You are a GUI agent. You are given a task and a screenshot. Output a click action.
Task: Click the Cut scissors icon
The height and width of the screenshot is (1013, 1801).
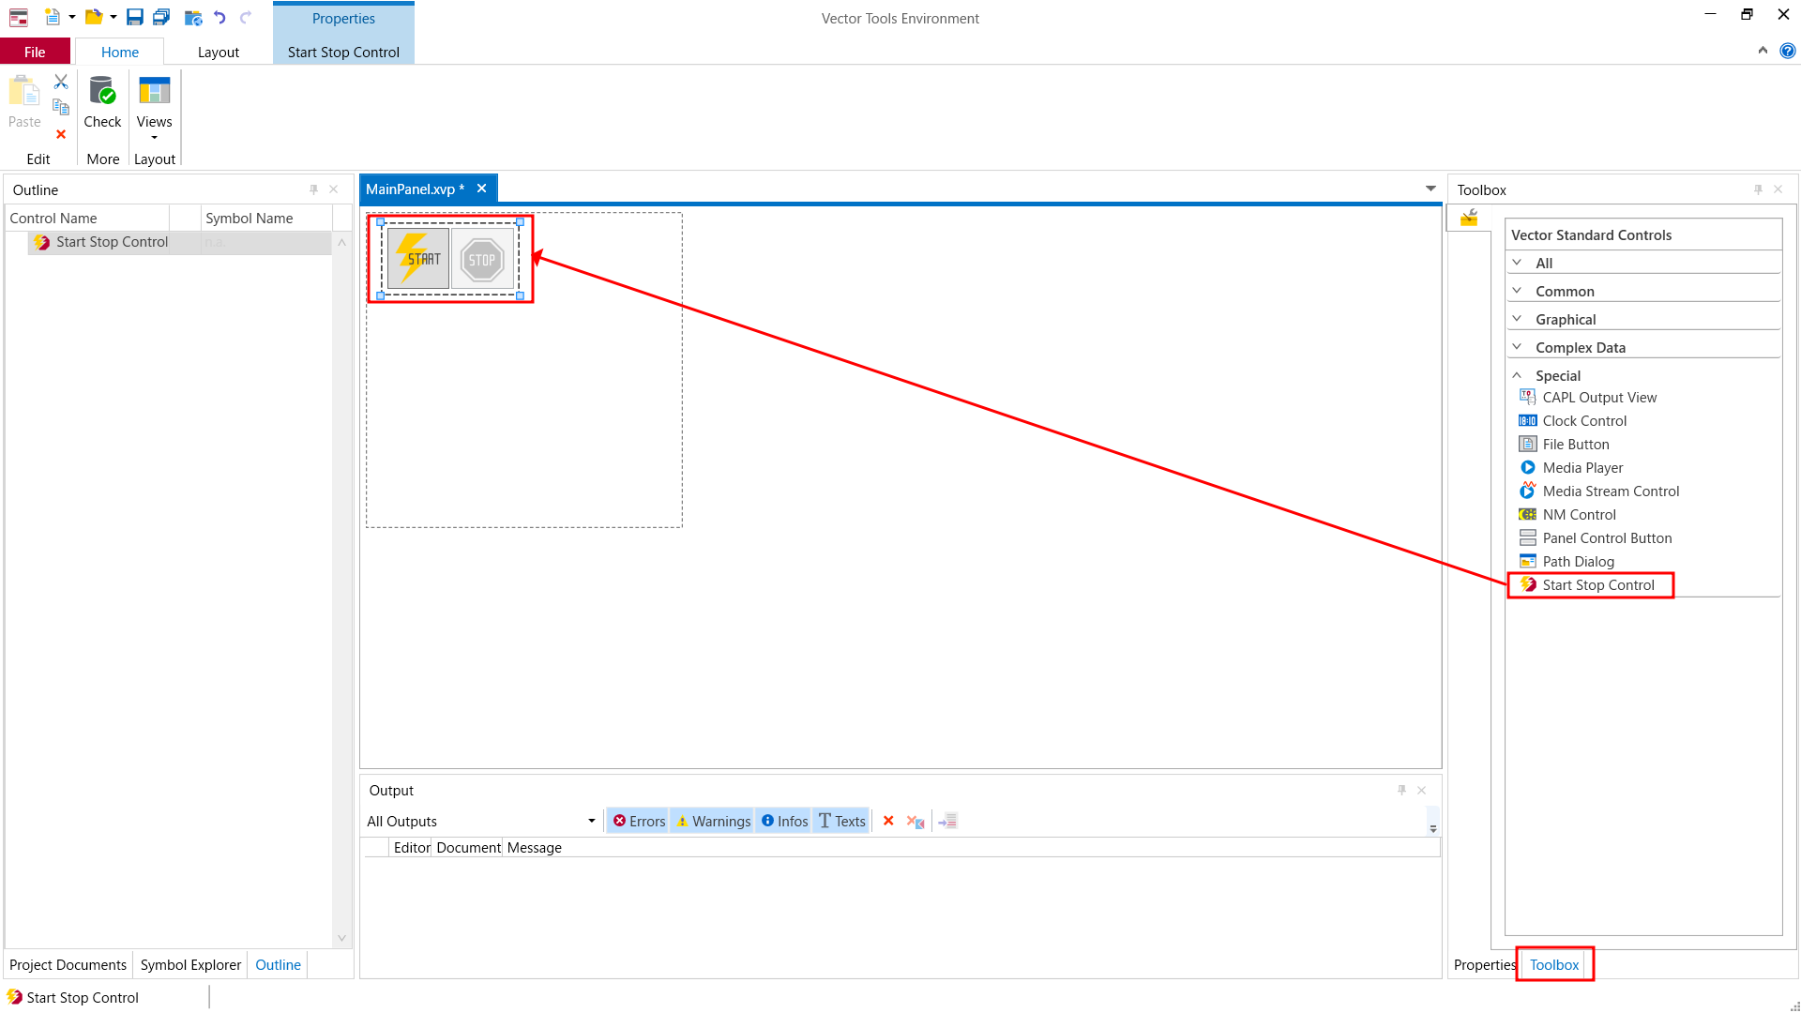pyautogui.click(x=61, y=83)
